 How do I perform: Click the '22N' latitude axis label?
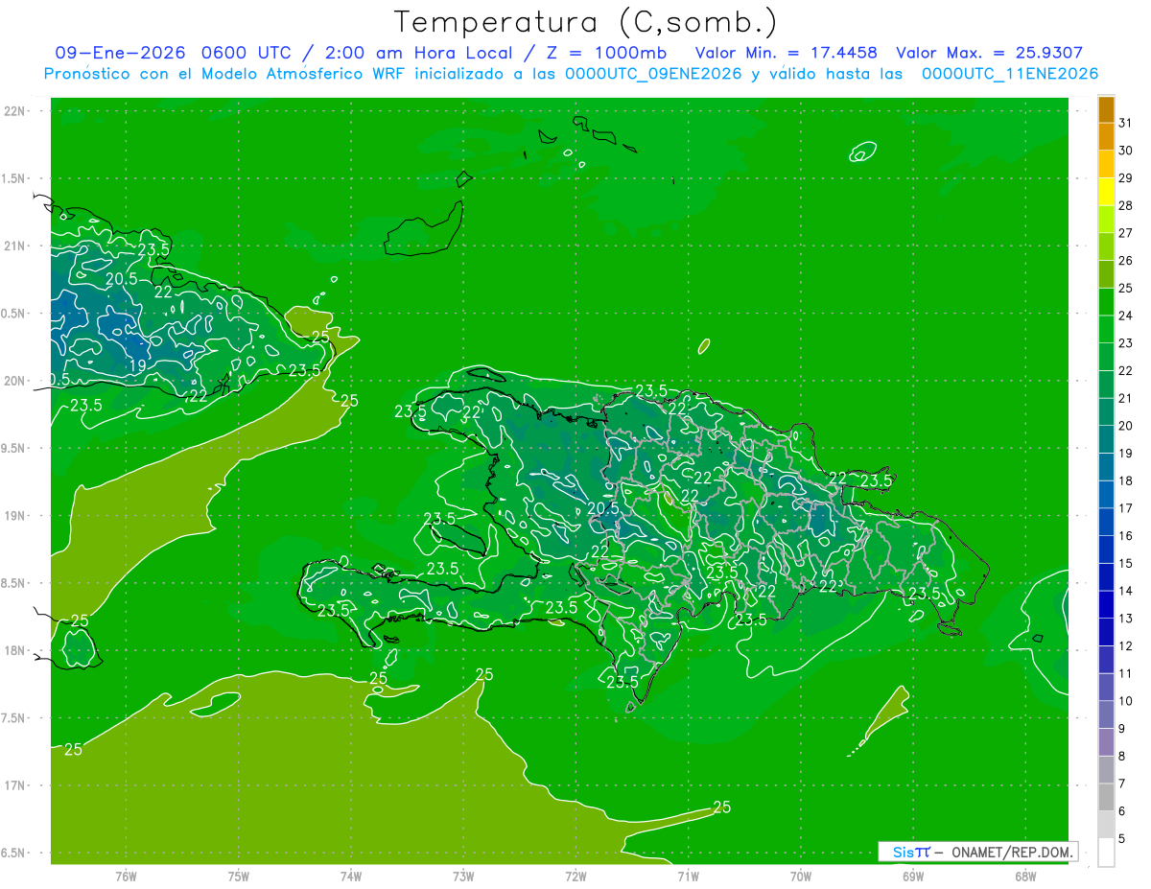13,111
